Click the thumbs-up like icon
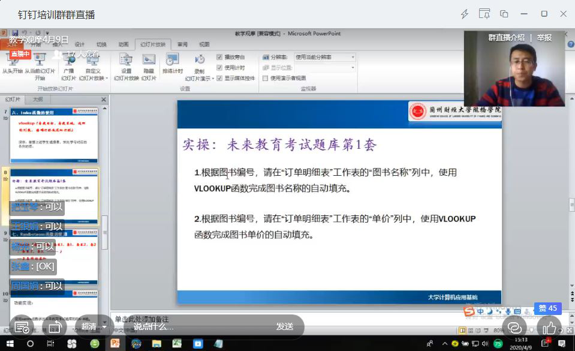575x351 pixels. click(549, 327)
